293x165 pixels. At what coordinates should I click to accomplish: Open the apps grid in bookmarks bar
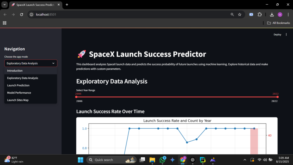pos(5,23)
